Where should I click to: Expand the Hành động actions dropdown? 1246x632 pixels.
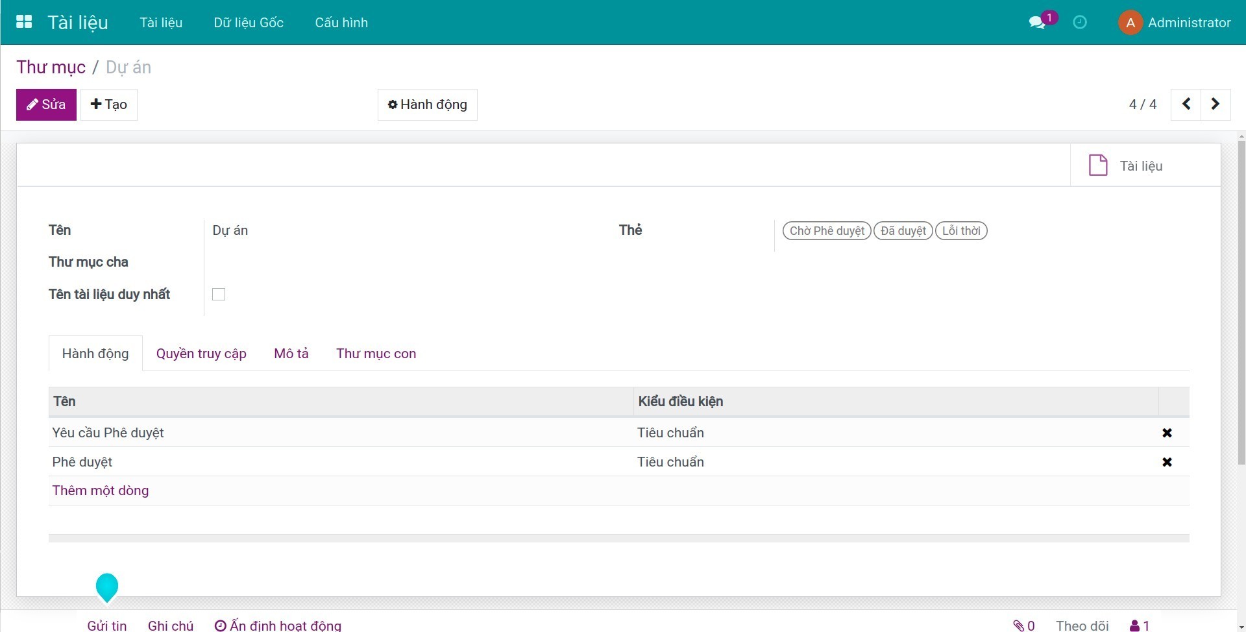pyautogui.click(x=427, y=104)
